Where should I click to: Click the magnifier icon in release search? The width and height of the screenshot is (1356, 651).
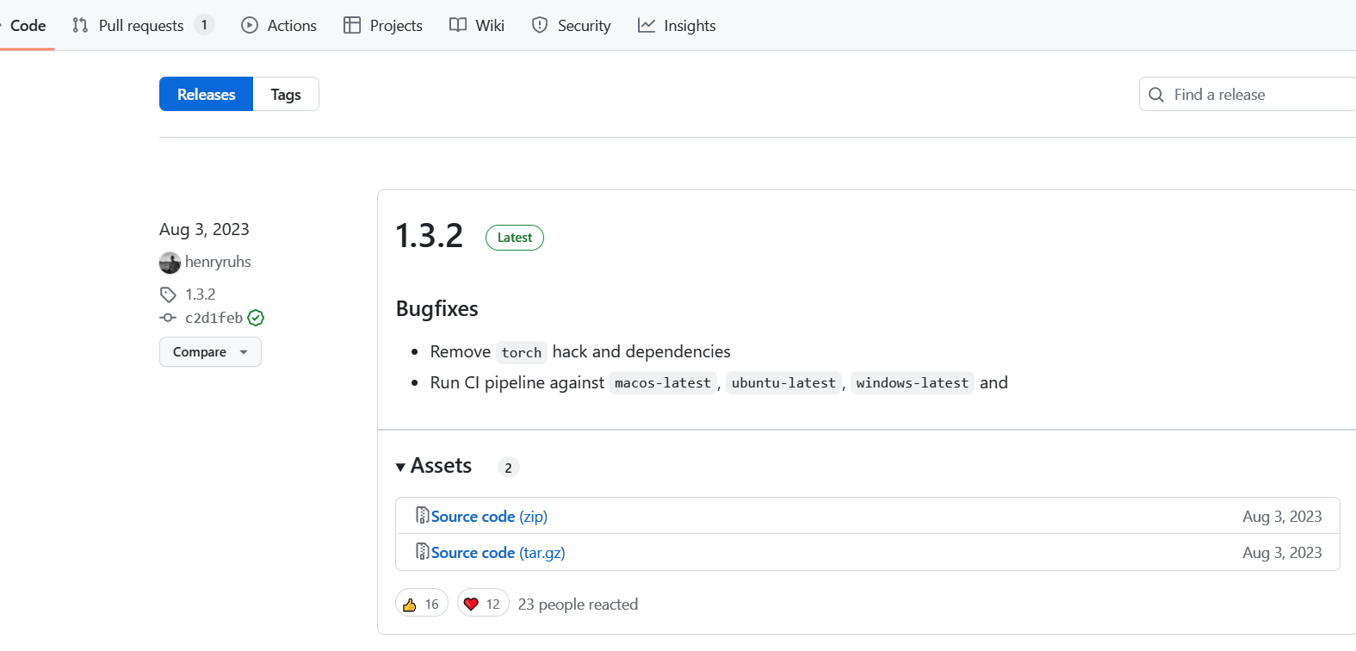coord(1156,95)
